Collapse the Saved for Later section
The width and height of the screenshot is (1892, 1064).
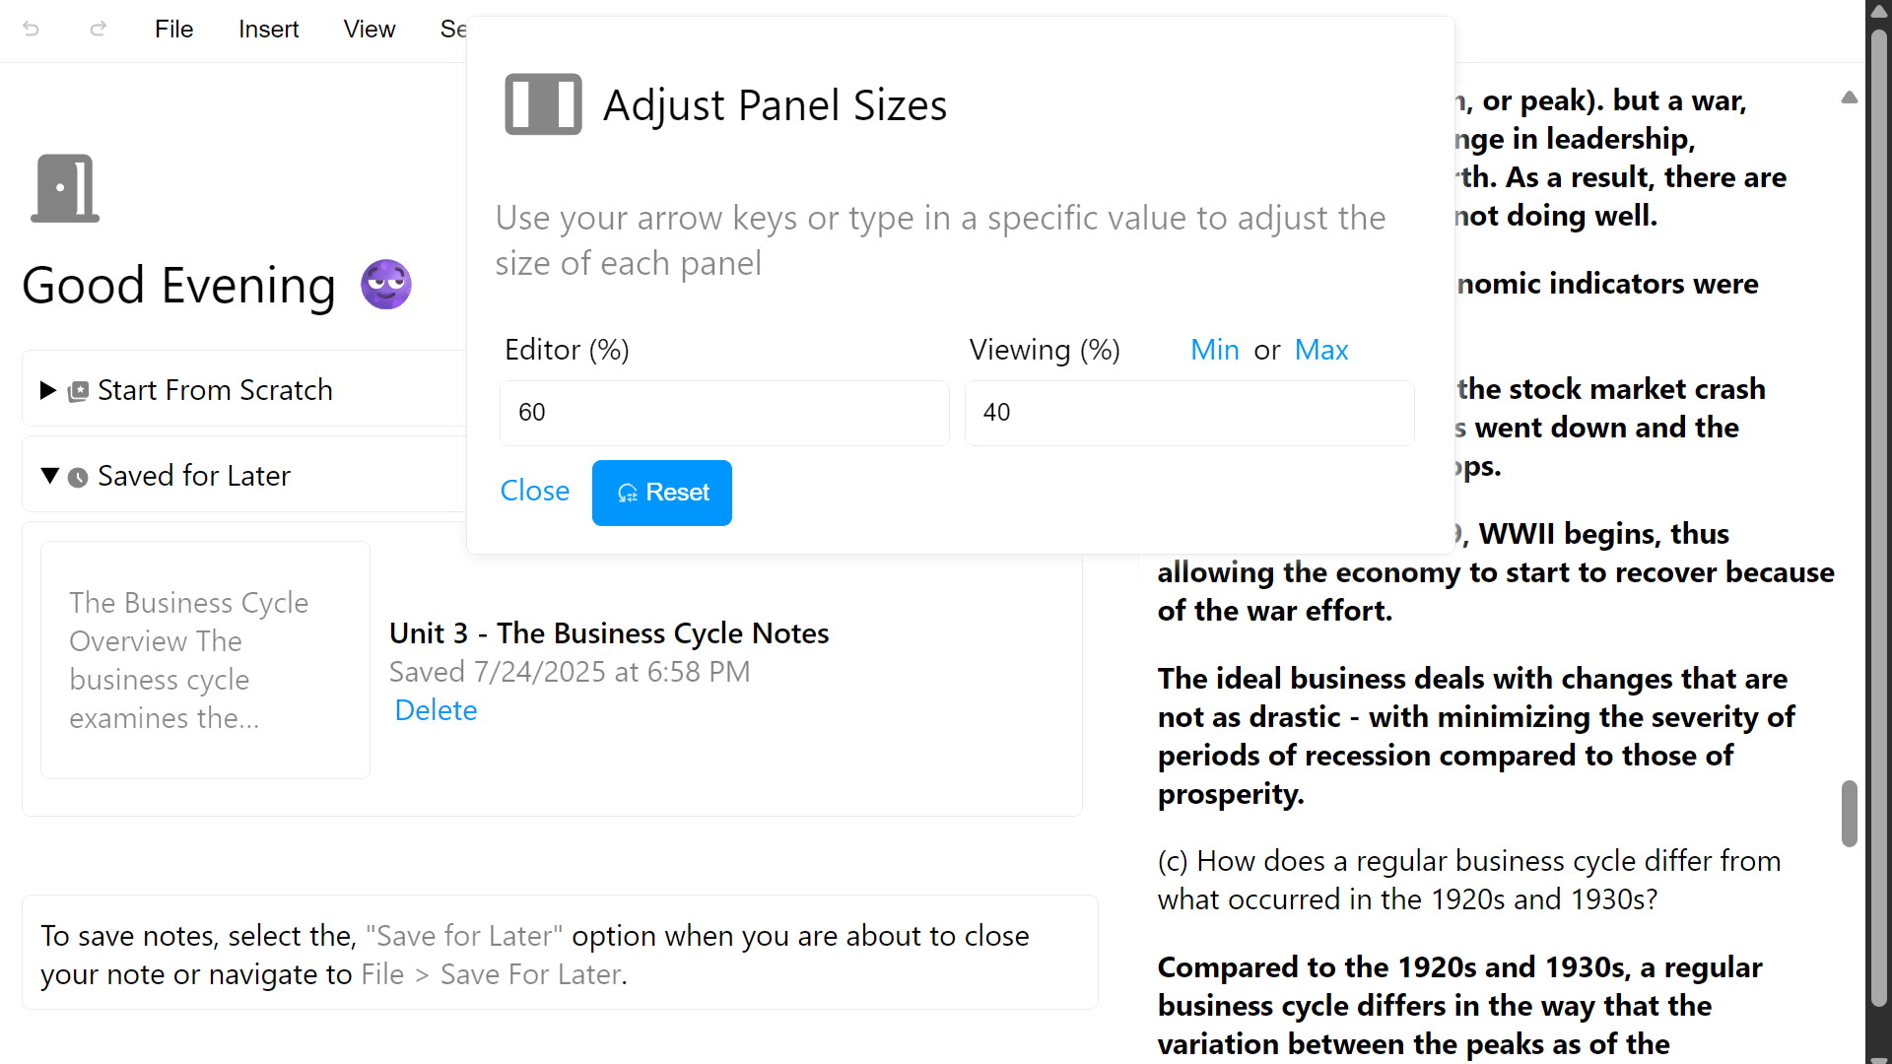pos(49,476)
